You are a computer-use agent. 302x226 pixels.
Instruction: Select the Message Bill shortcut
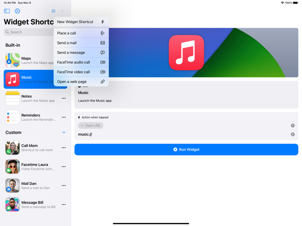[35, 204]
